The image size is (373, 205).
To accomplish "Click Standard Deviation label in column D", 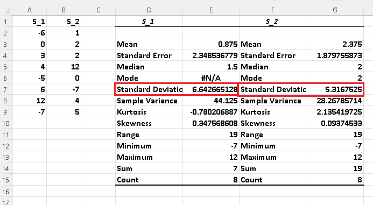I will tap(150, 90).
